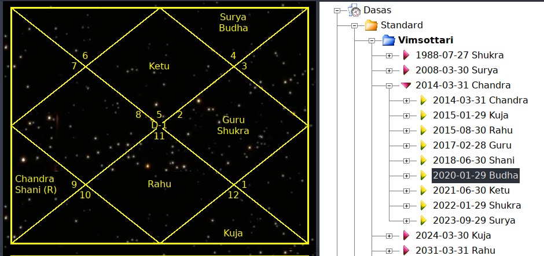Image resolution: width=544 pixels, height=256 pixels.
Task: Click the pink arrow icon beside 1988-07-27 Shukra
Action: click(406, 55)
